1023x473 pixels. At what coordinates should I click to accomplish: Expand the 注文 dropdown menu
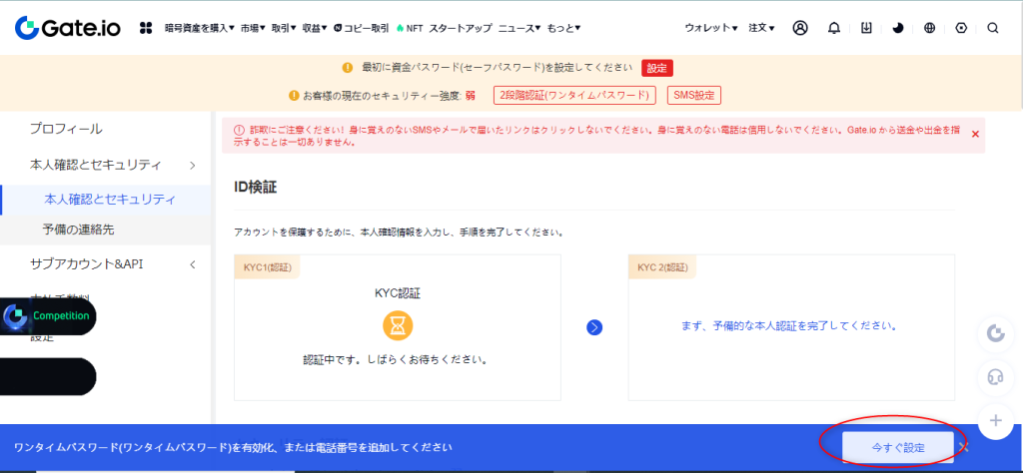tap(761, 28)
